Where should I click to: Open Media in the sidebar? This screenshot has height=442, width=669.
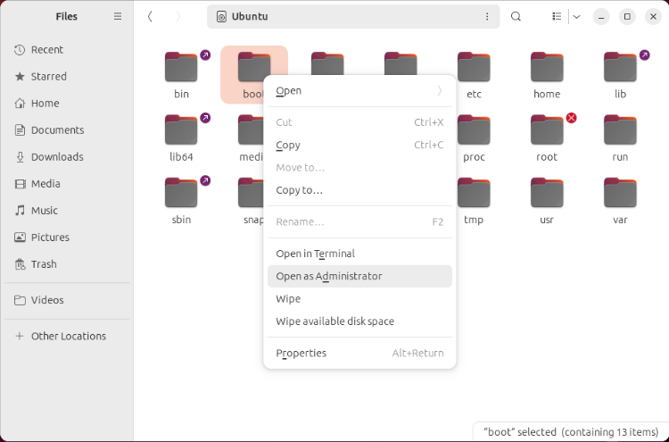[x=67, y=184]
